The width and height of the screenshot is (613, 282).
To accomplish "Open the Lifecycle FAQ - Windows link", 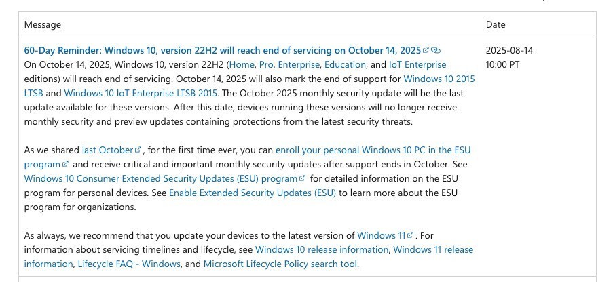I will 129,264.
